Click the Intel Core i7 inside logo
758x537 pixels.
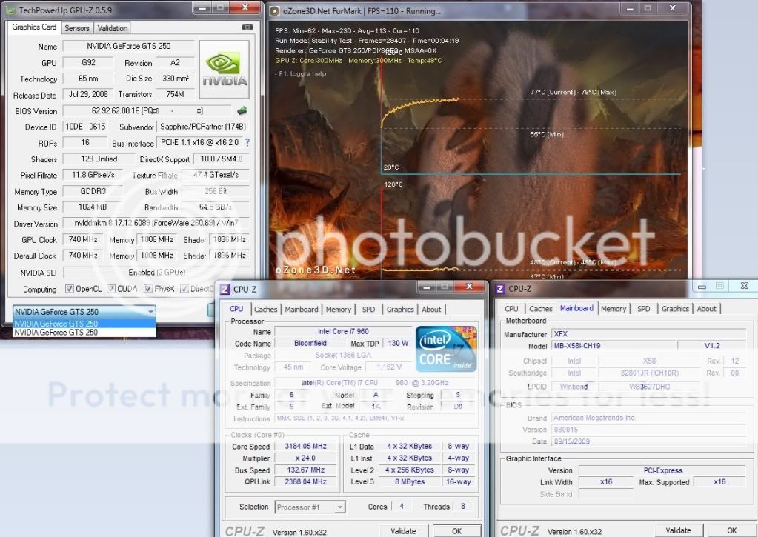click(x=446, y=348)
